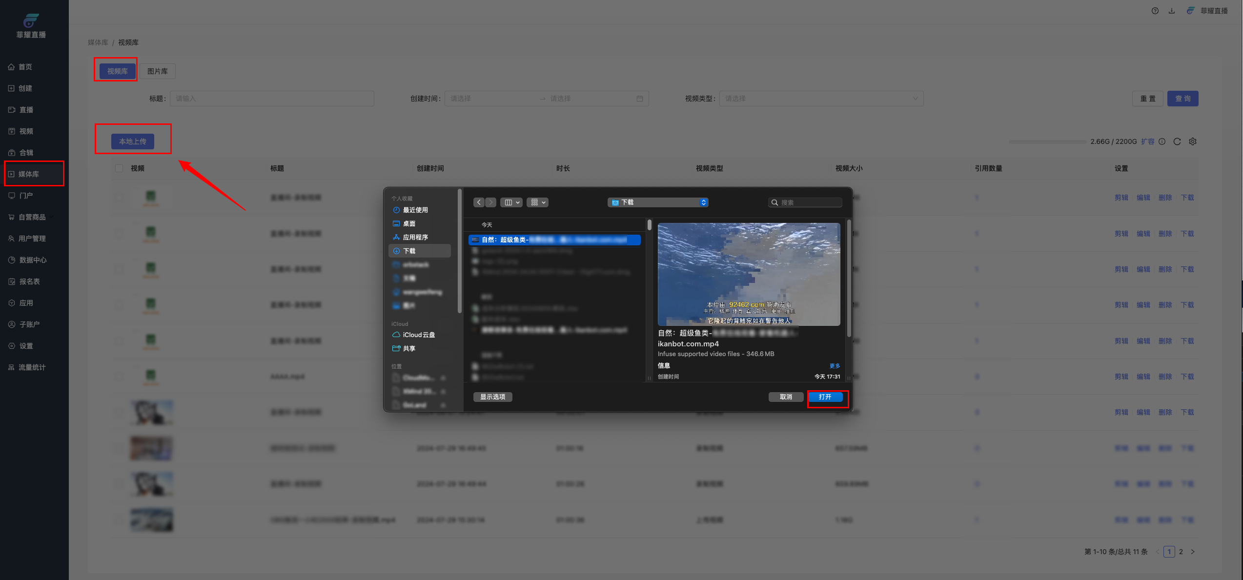This screenshot has height=580, width=1243.
Task: Switch to the 图片库 tab
Action: [x=157, y=71]
